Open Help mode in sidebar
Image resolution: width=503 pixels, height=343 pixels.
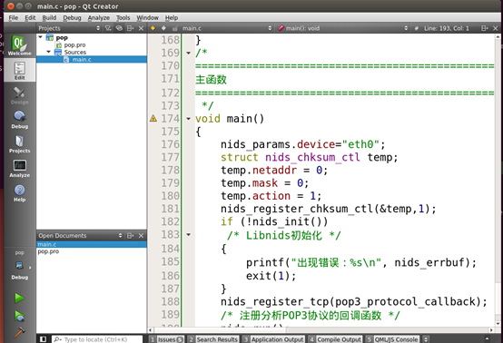click(20, 193)
